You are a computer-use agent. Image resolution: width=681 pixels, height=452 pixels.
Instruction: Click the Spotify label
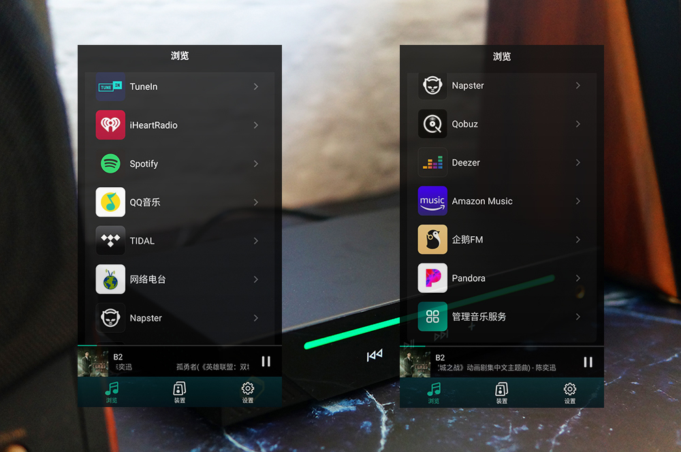click(x=144, y=163)
